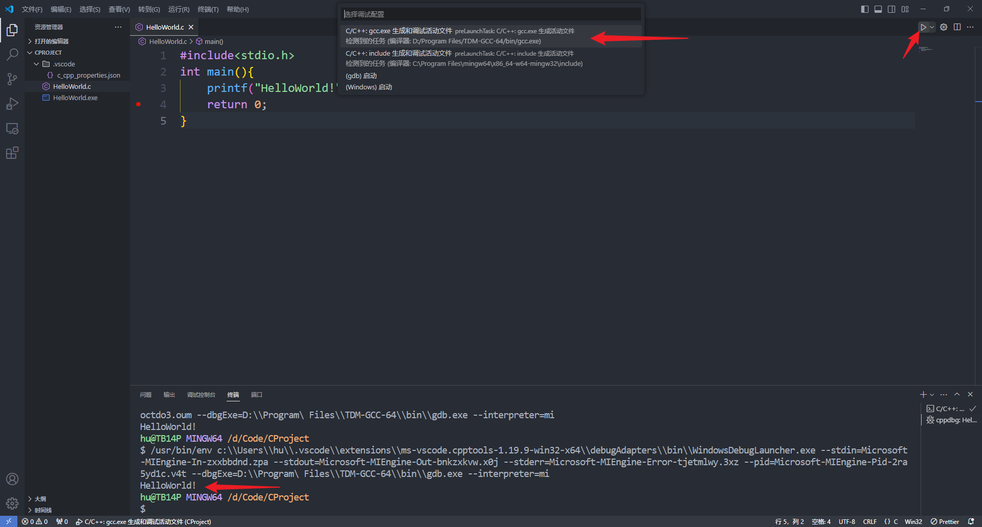Click the editor gear settings icon

944,27
